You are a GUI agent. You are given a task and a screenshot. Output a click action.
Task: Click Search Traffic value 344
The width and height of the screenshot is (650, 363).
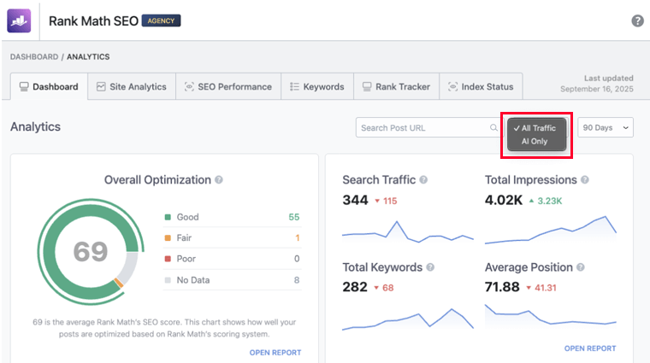coord(355,201)
